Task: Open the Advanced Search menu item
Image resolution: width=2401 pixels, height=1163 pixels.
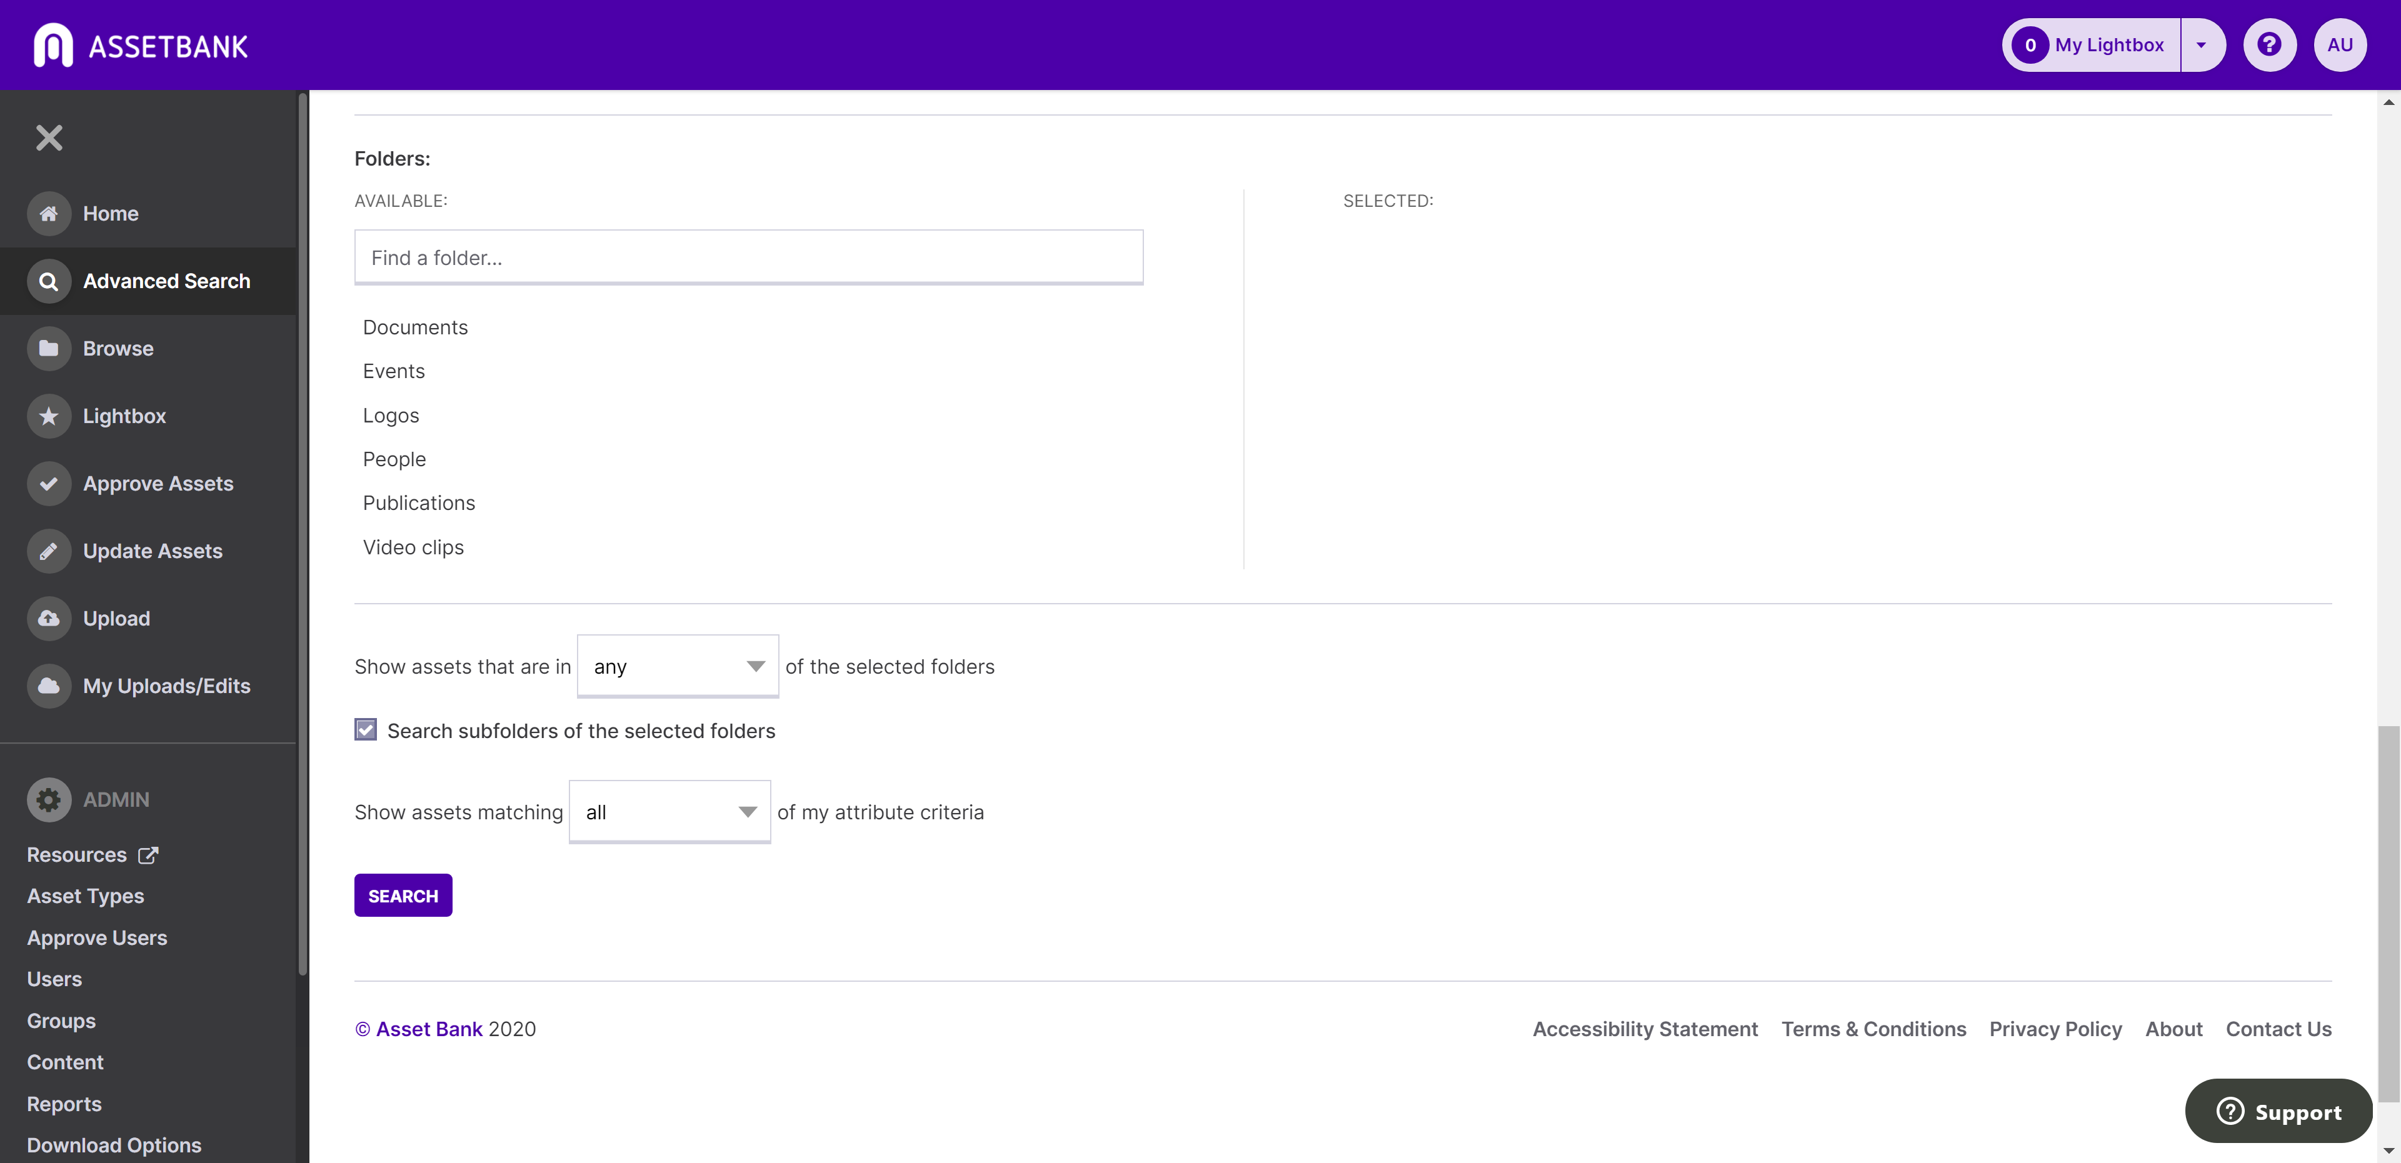Action: [167, 281]
